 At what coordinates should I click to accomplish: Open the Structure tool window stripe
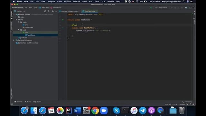[x=12, y=27]
